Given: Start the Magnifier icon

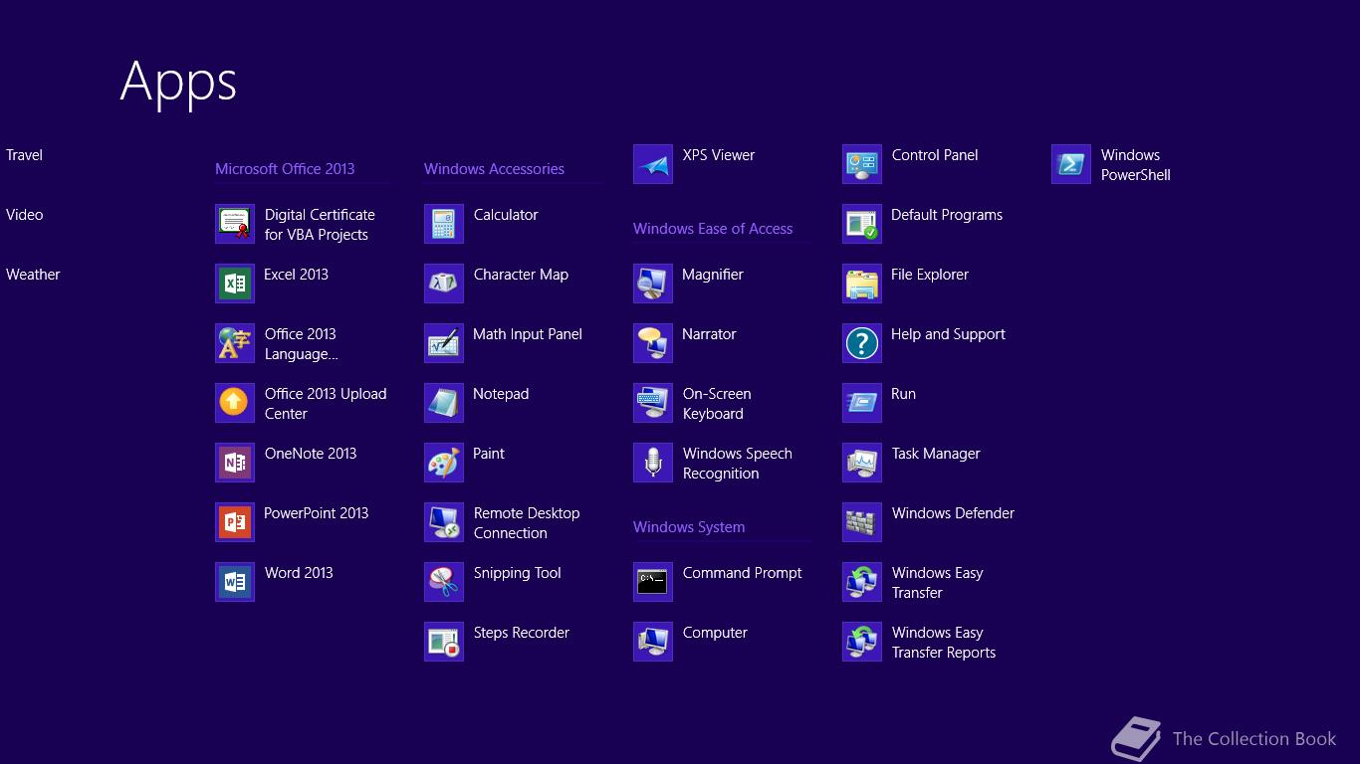Looking at the screenshot, I should click(x=653, y=284).
